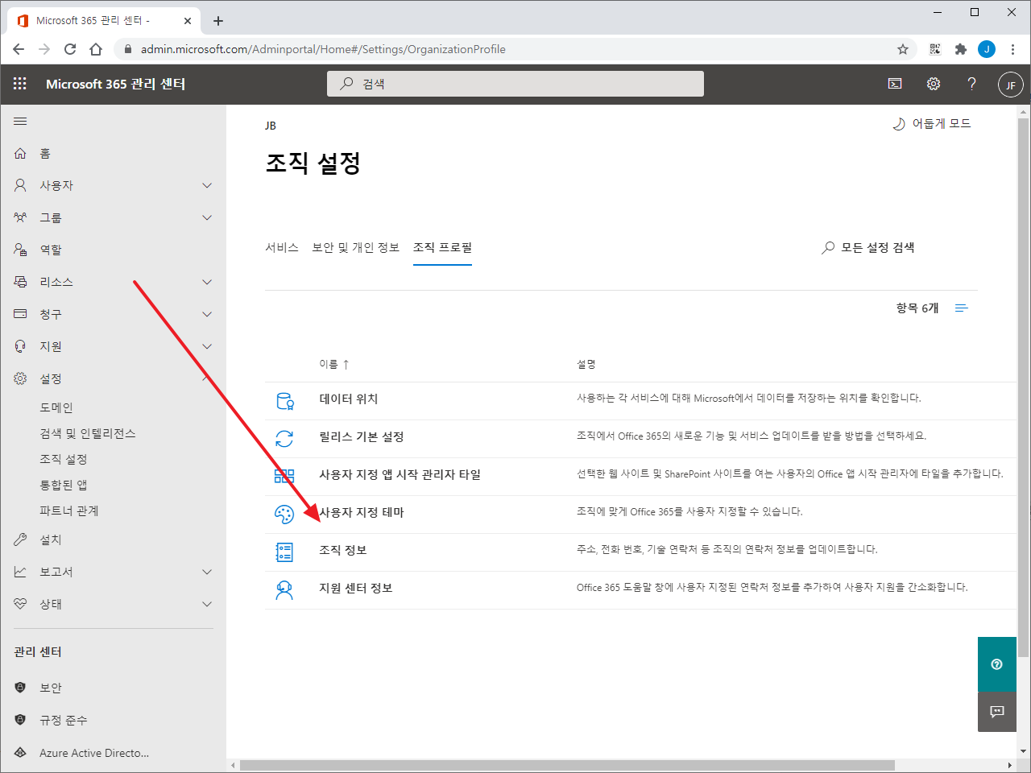Screen dimensions: 1031x773
Task: Click the 설정 gear icon in sidebar
Action: click(x=20, y=378)
